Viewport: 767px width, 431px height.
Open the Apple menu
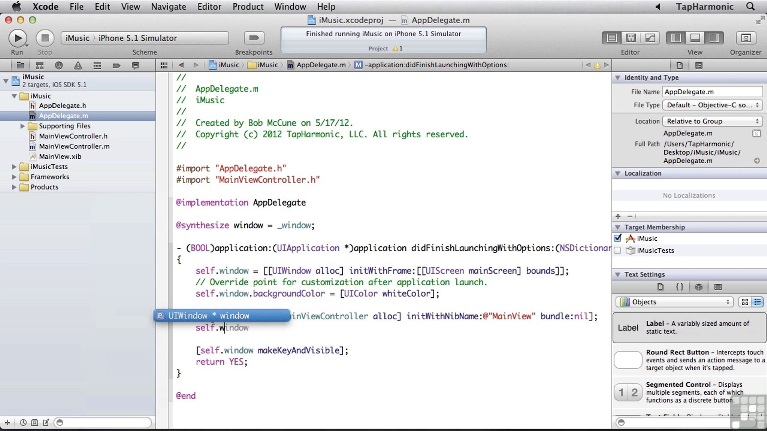[x=16, y=6]
